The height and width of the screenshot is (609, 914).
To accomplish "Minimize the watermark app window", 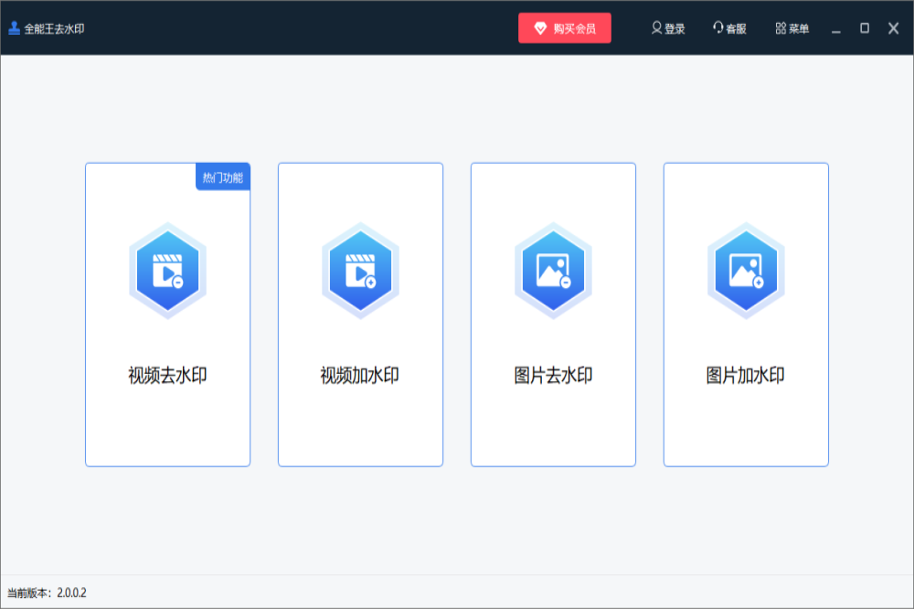I will point(835,29).
